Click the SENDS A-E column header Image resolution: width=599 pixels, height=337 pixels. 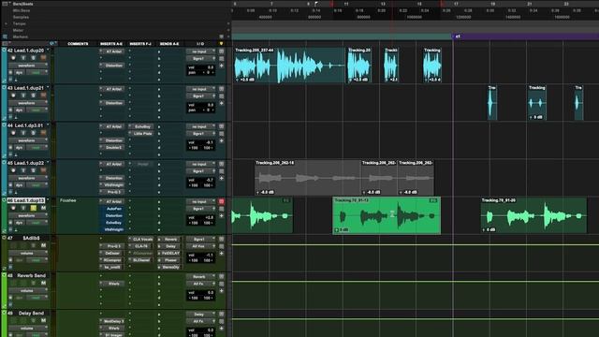pos(169,44)
